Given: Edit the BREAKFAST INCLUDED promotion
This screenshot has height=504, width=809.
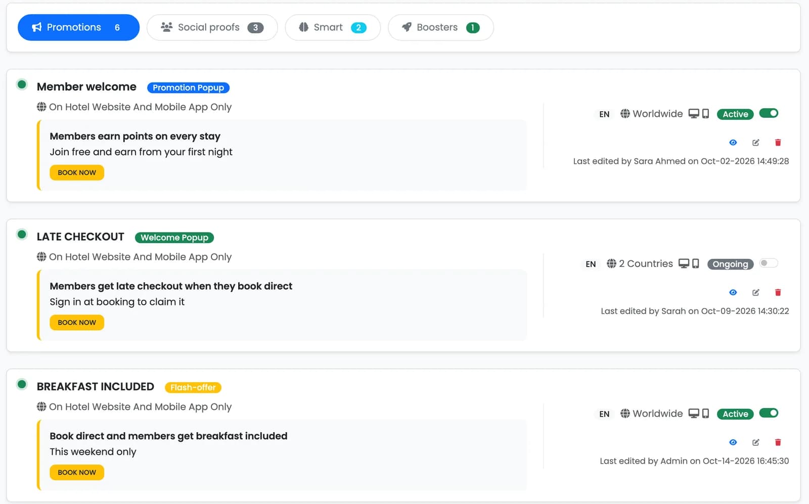Looking at the screenshot, I should click(x=755, y=442).
